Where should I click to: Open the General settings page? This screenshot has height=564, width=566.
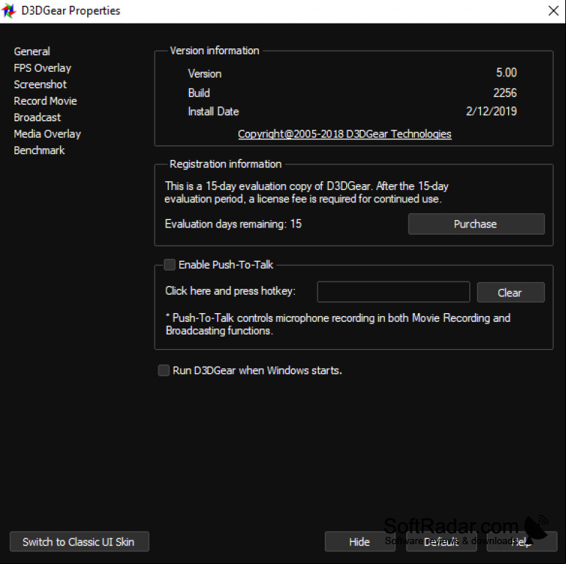32,51
